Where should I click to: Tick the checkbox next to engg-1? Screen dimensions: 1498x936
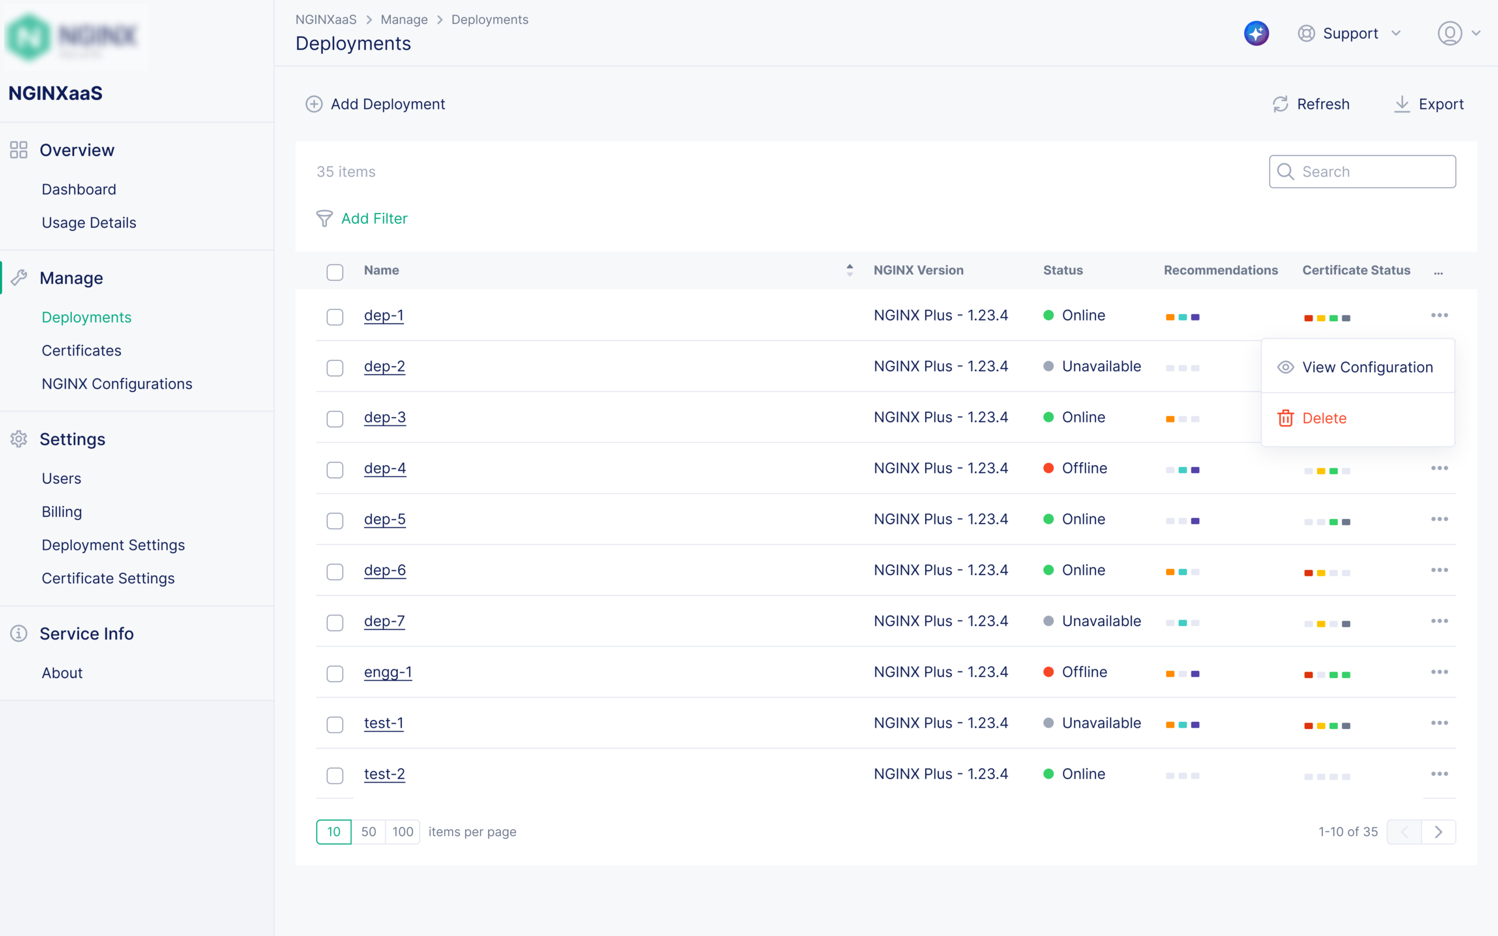pos(335,673)
